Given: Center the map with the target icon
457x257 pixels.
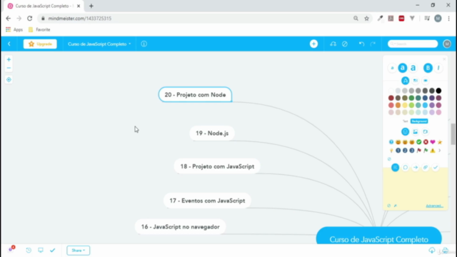Looking at the screenshot, I should [9, 79].
